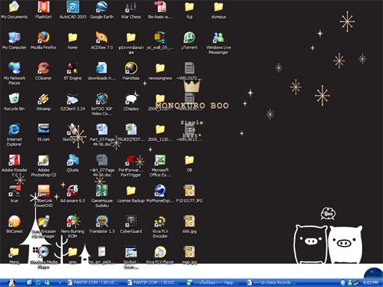Click the Start button penguin icon
383x287 pixels.
click(x=11, y=283)
